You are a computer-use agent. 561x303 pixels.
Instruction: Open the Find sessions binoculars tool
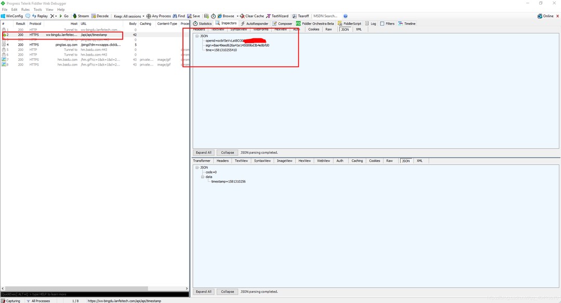[x=178, y=16]
